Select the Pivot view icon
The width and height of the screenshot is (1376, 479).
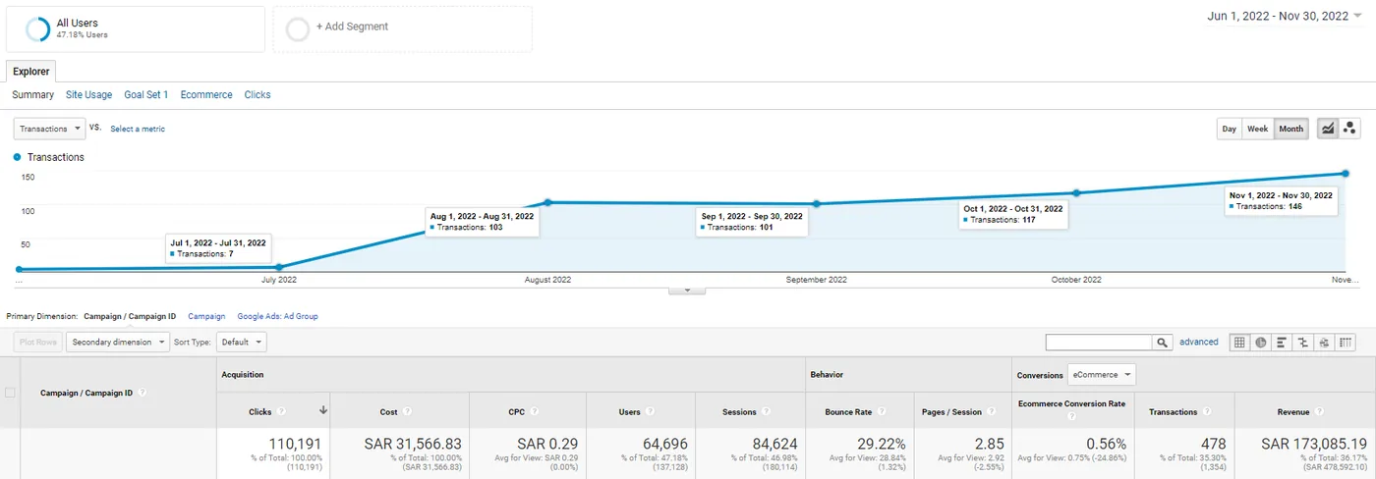1346,343
